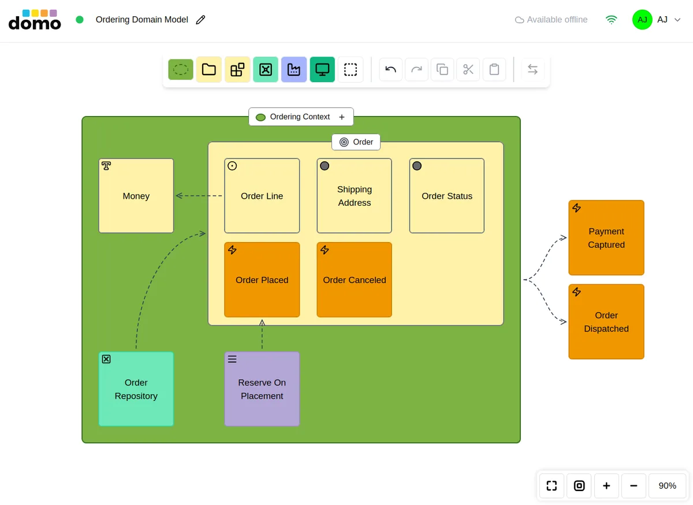Activate the dashed selection box tool

351,70
